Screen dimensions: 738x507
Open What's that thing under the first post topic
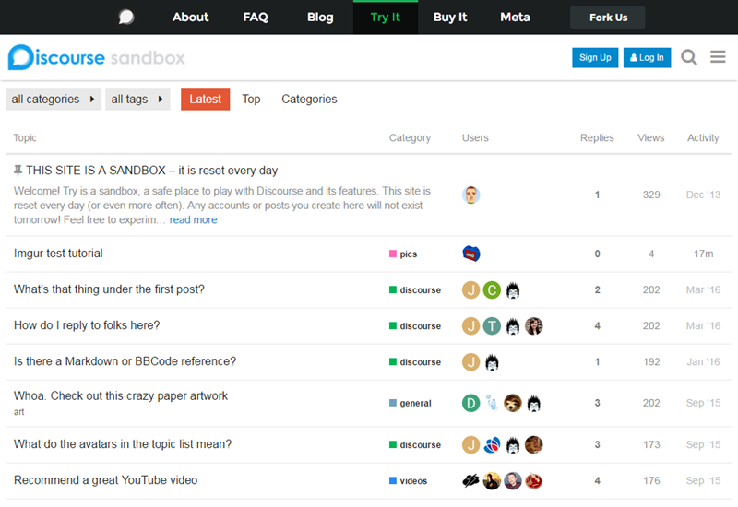tap(109, 289)
